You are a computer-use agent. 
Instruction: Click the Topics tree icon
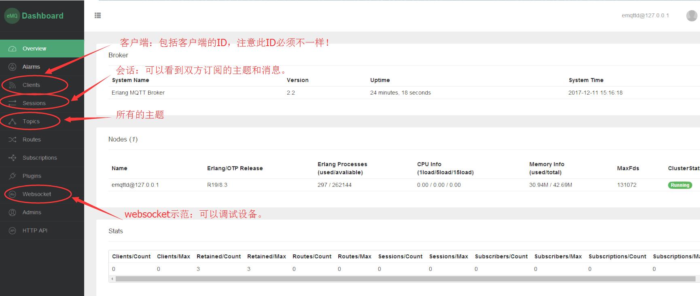point(13,121)
